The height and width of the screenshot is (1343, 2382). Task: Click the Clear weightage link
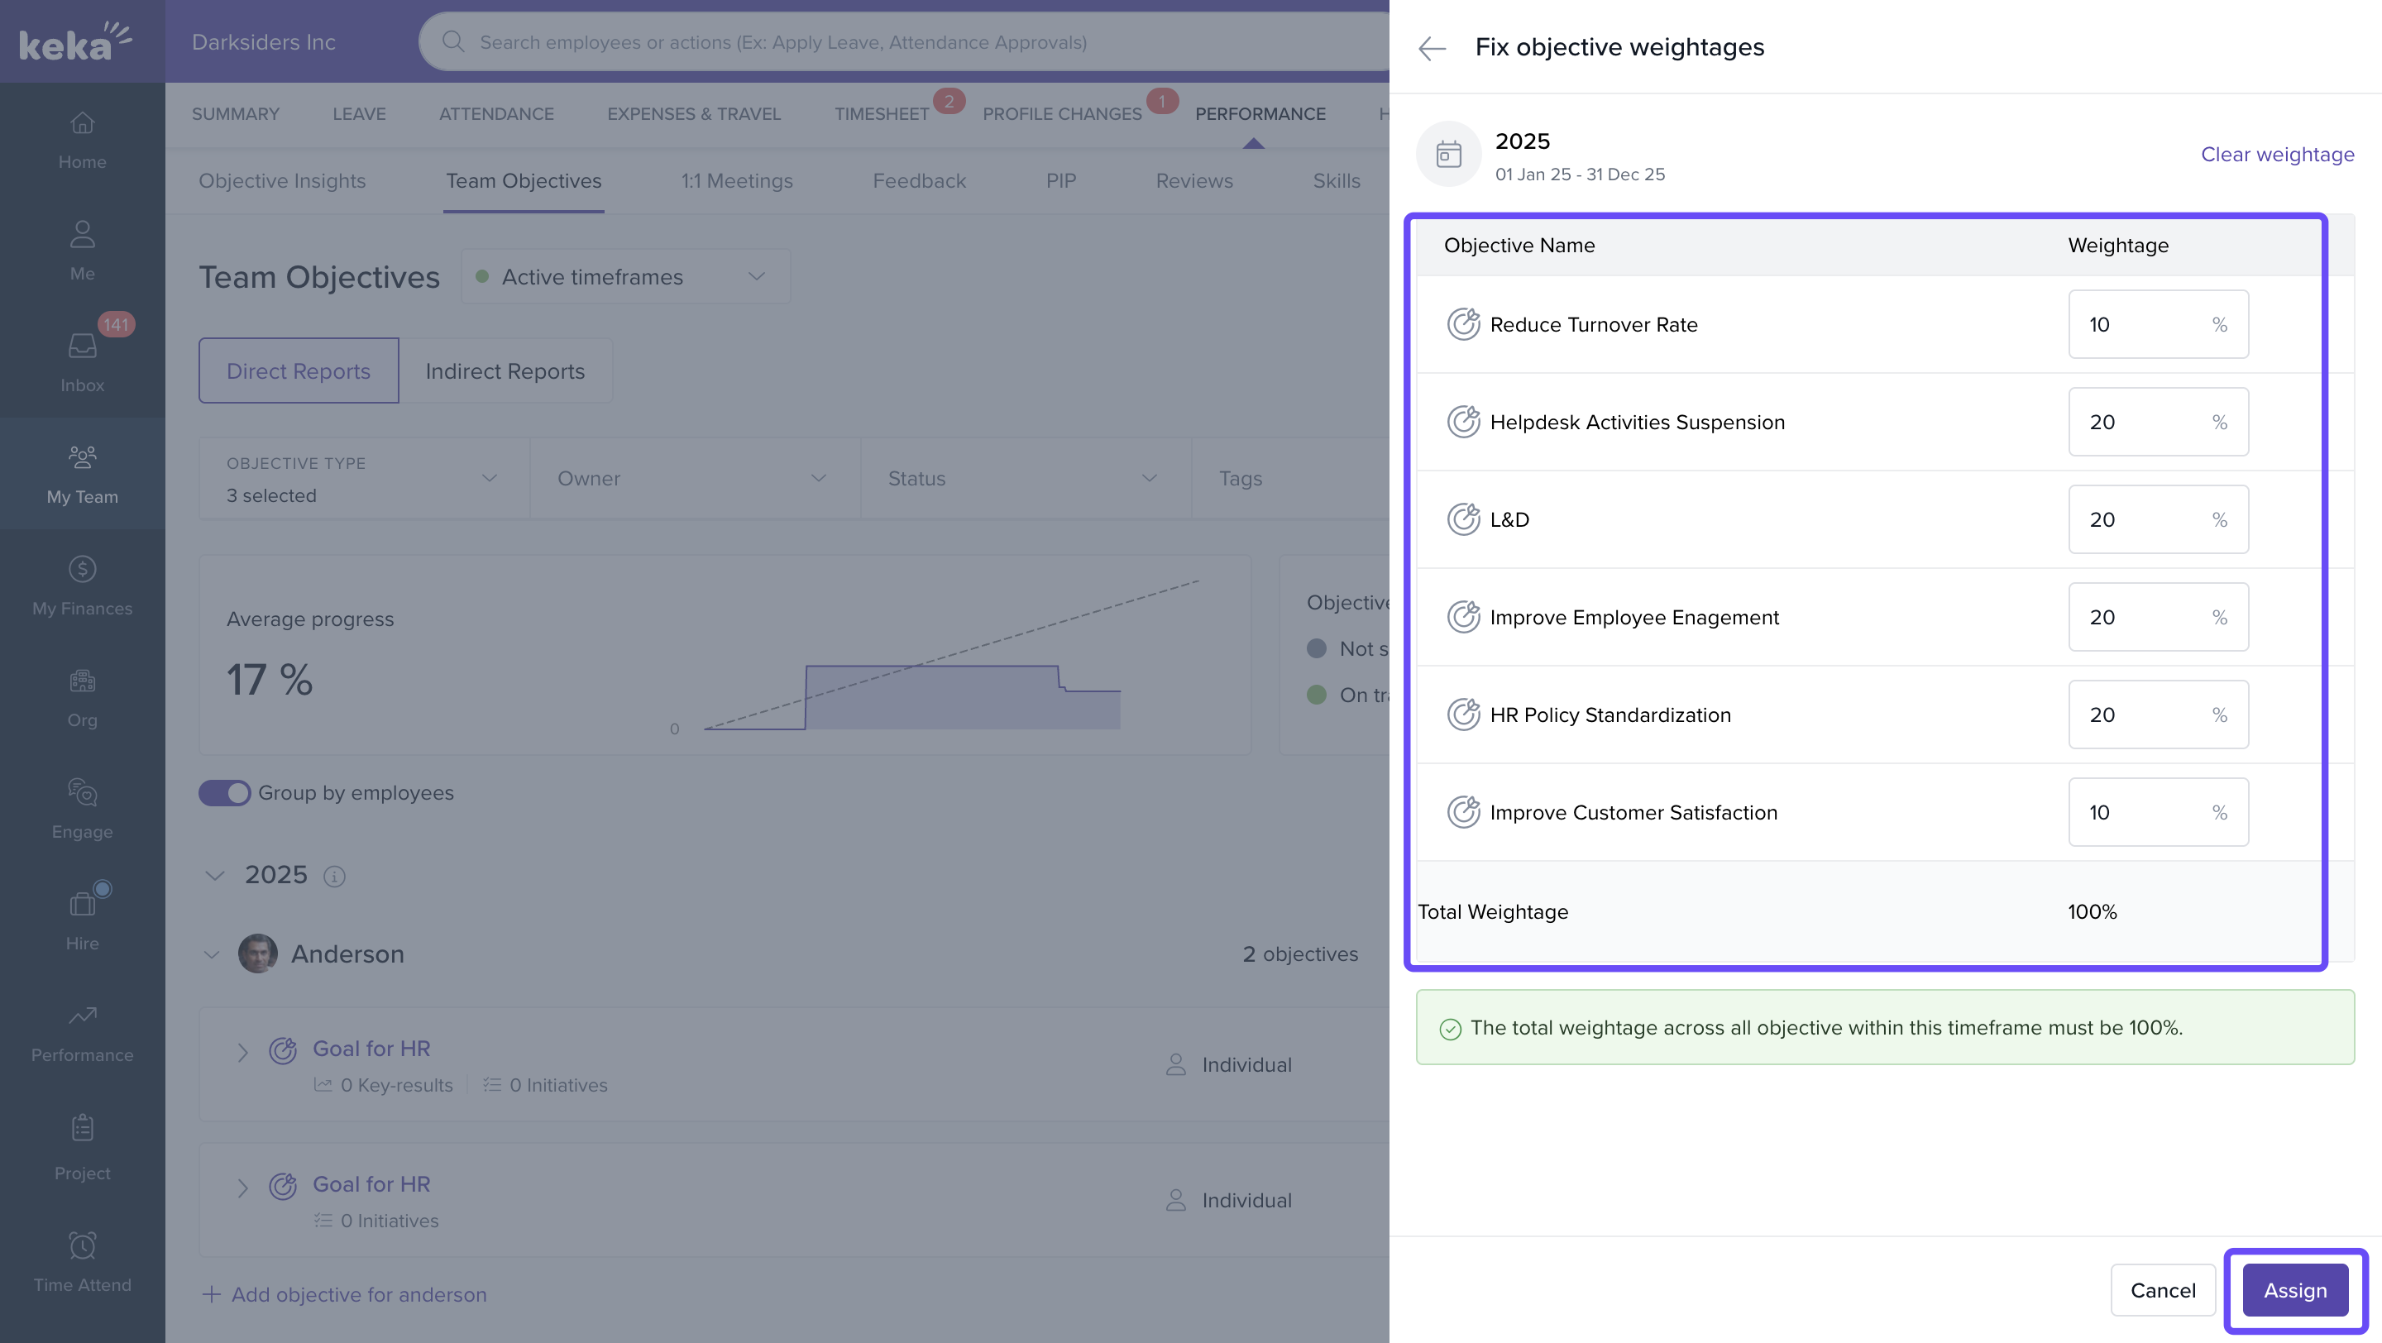click(x=2277, y=155)
